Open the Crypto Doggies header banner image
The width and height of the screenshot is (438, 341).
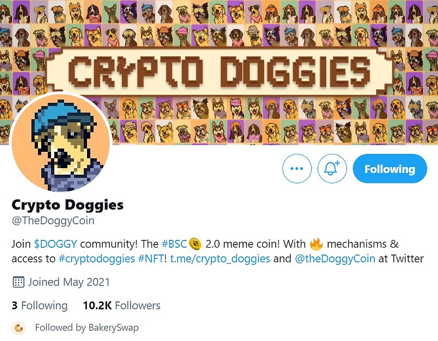(219, 72)
